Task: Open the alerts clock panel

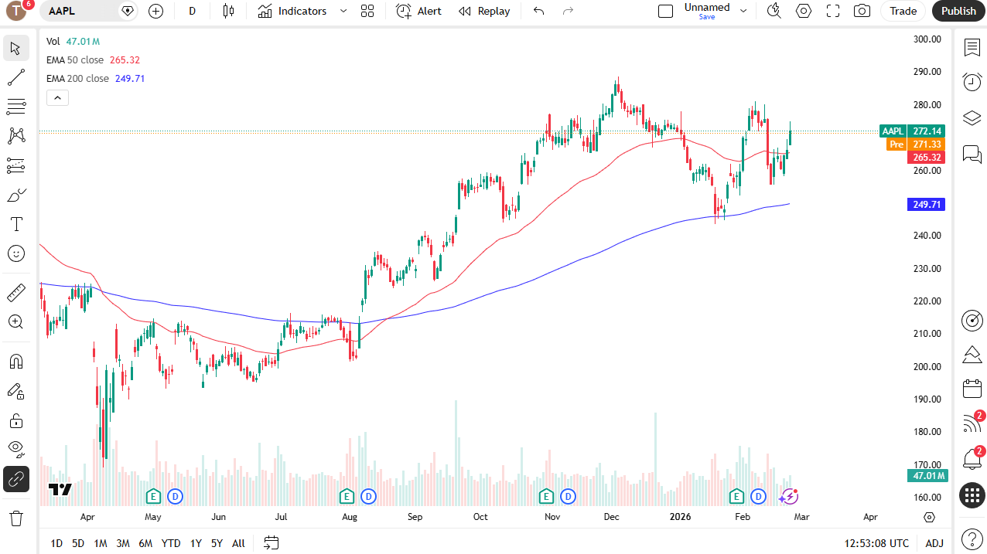Action: (x=972, y=81)
